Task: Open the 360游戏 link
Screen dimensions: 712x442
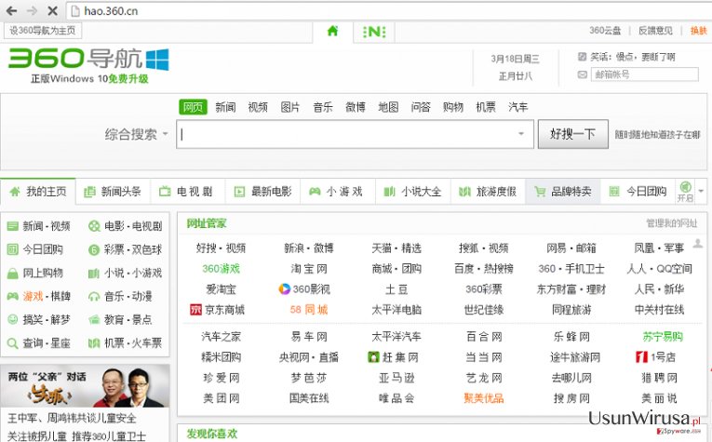Action: click(x=222, y=269)
